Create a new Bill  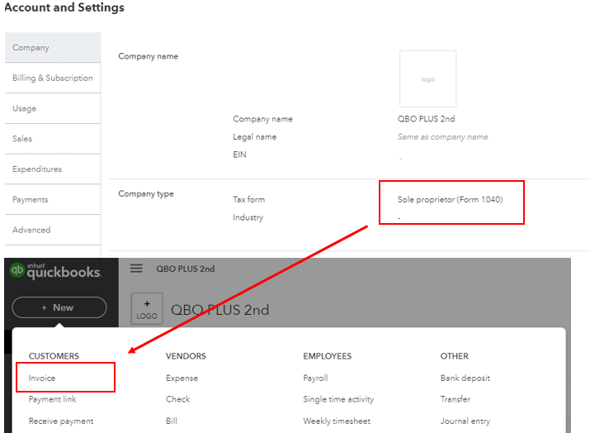click(172, 421)
